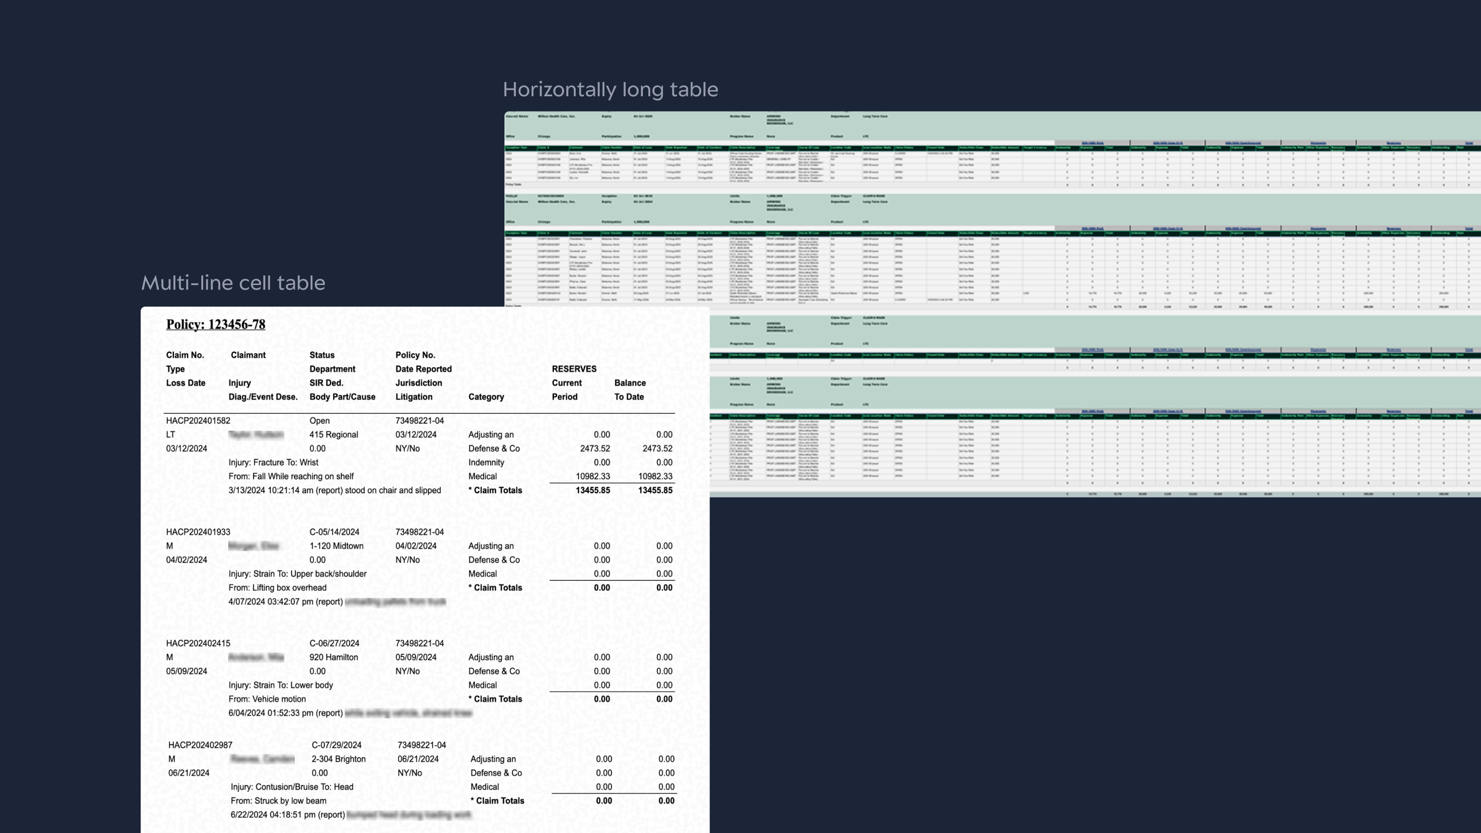
Task: Click the Category column header
Action: click(486, 397)
